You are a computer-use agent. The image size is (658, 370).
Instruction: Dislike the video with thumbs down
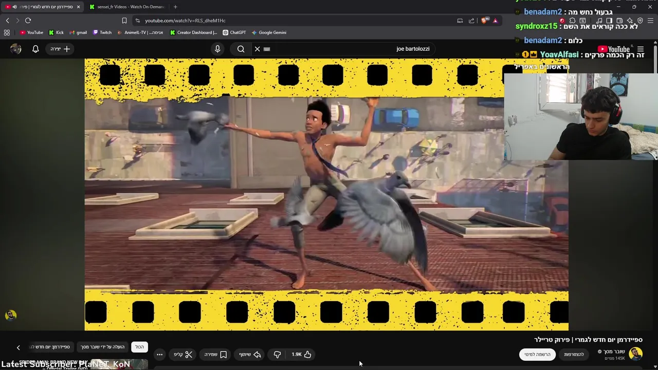[x=277, y=355]
